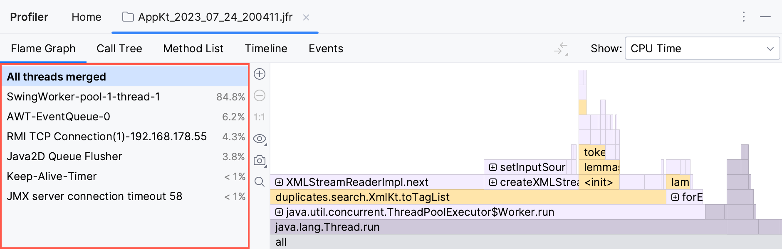This screenshot has width=782, height=249.
Task: Open the Show CPU Time dropdown
Action: 702,49
